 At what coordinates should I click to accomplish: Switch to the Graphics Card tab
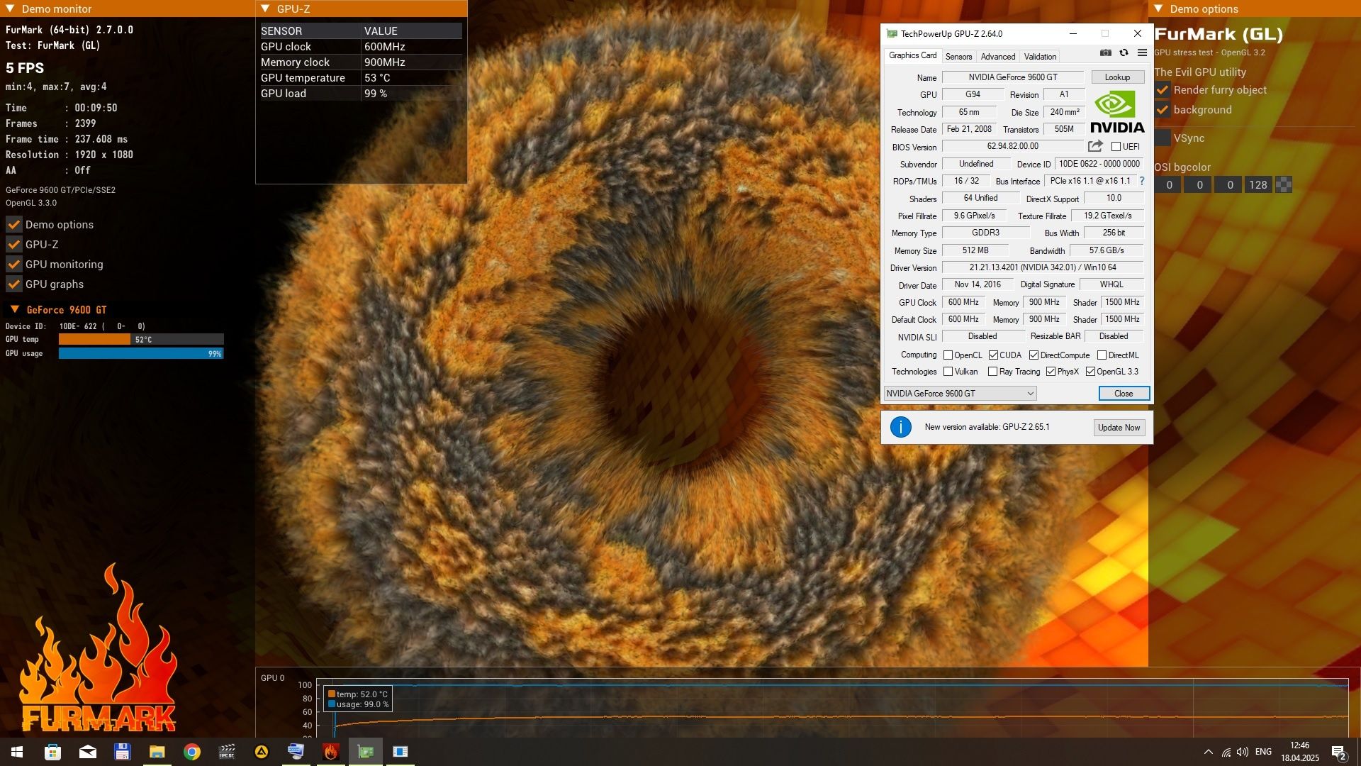point(912,55)
